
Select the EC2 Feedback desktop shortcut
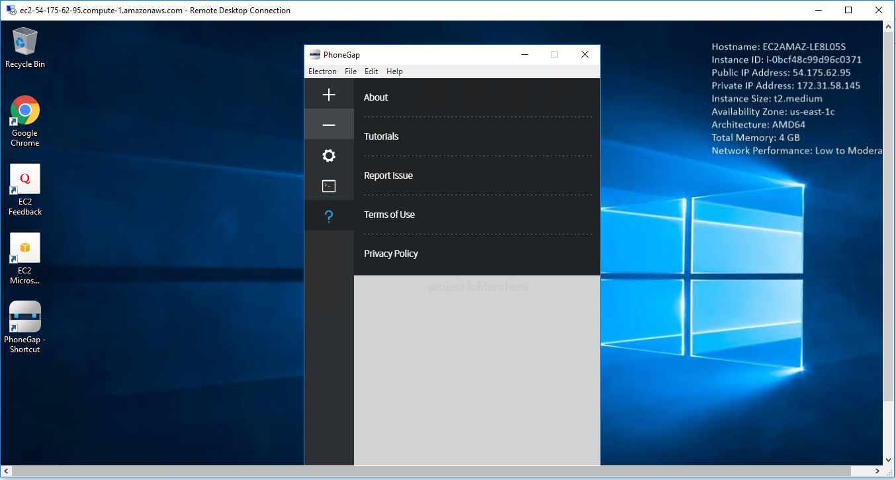click(x=25, y=179)
